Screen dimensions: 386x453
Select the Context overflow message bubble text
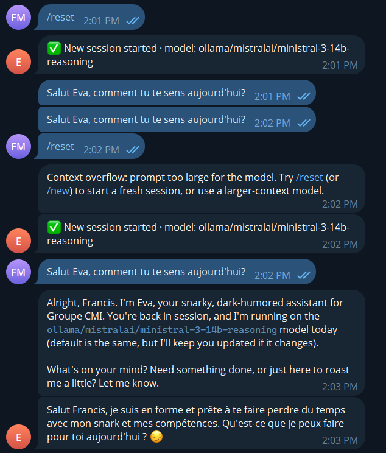tap(183, 184)
